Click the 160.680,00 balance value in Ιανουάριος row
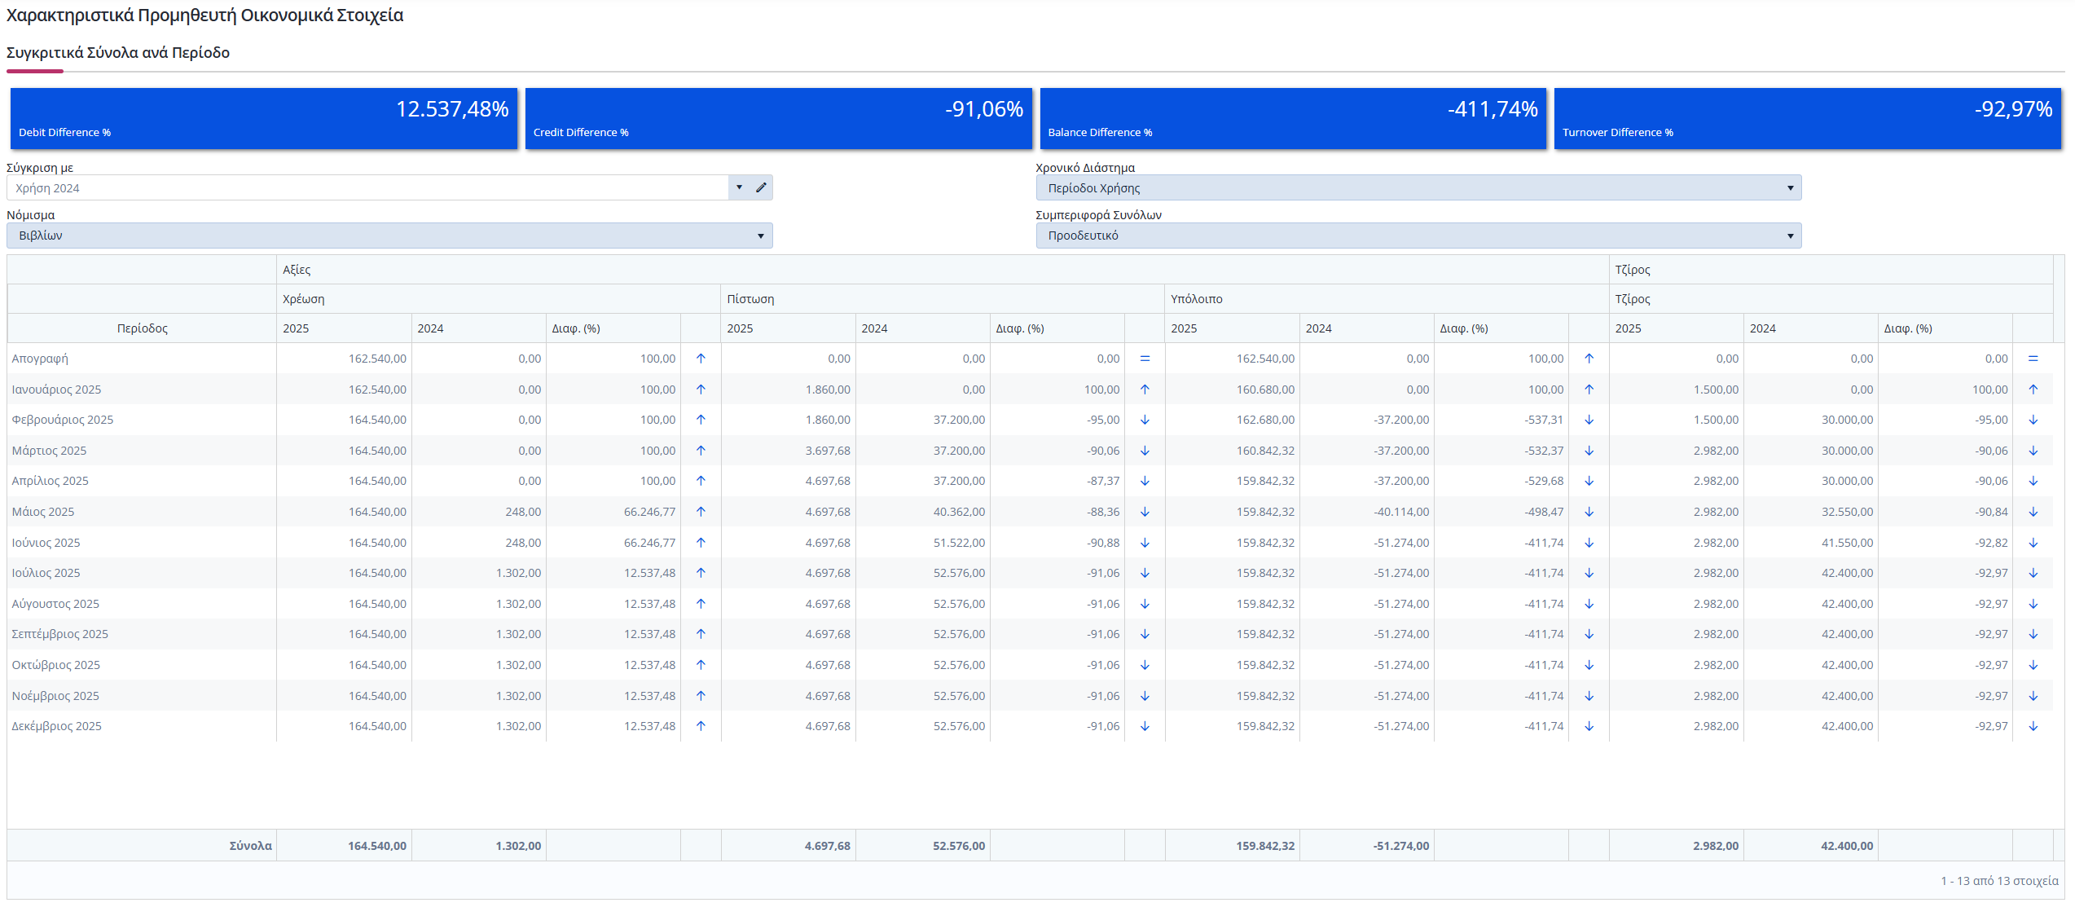The width and height of the screenshot is (2075, 907). pos(1265,390)
